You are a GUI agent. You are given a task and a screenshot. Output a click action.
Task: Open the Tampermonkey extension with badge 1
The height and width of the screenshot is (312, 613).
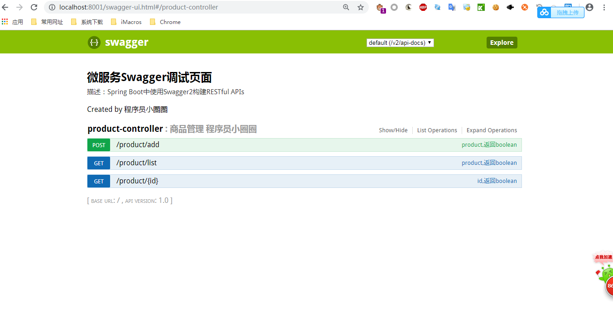pyautogui.click(x=380, y=7)
